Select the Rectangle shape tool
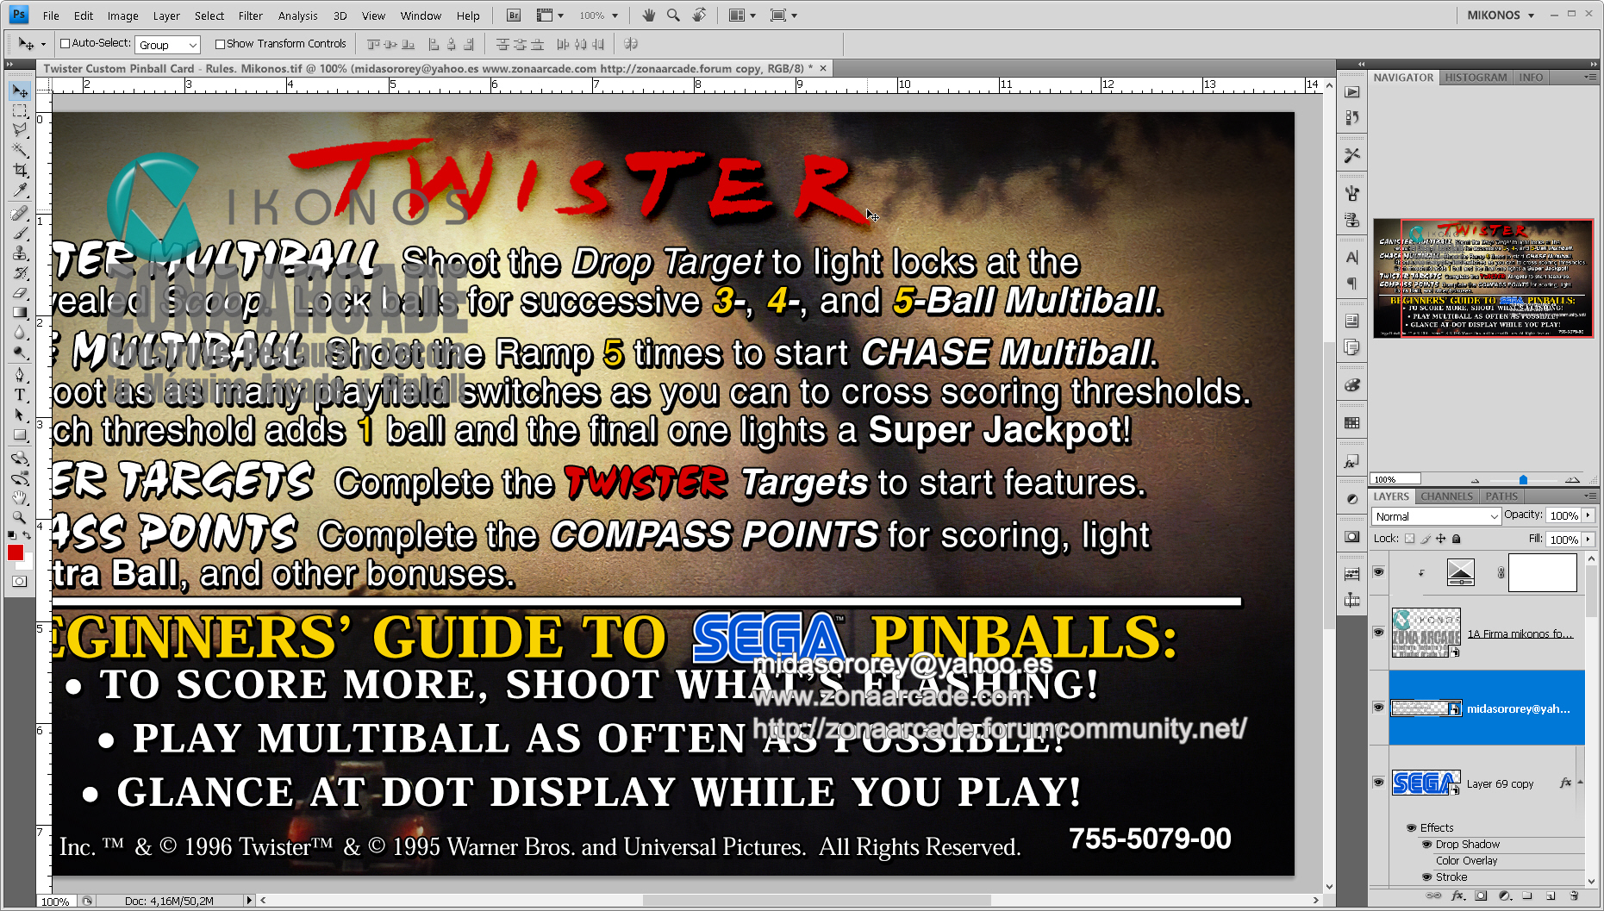The image size is (1604, 911). tap(20, 434)
